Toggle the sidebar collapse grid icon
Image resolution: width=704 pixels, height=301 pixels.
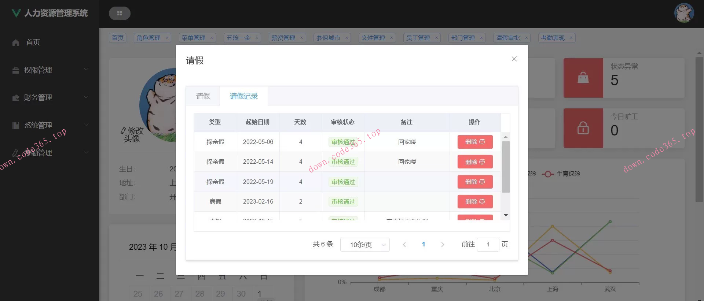pos(120,13)
